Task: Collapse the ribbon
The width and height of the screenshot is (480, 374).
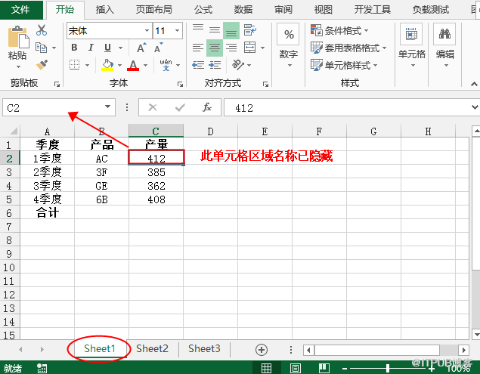Action: point(474,84)
